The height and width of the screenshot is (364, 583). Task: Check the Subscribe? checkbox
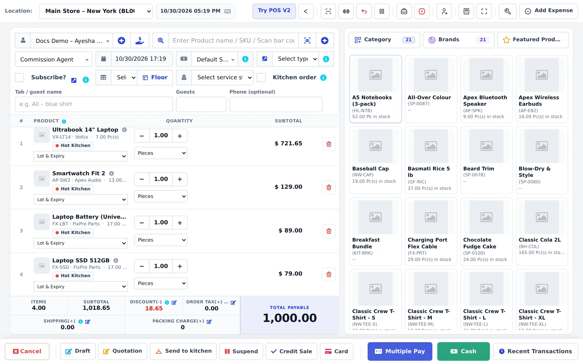pyautogui.click(x=19, y=78)
